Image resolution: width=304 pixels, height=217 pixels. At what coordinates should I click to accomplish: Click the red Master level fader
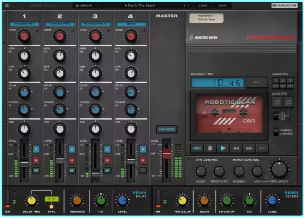pyautogui.click(x=167, y=154)
